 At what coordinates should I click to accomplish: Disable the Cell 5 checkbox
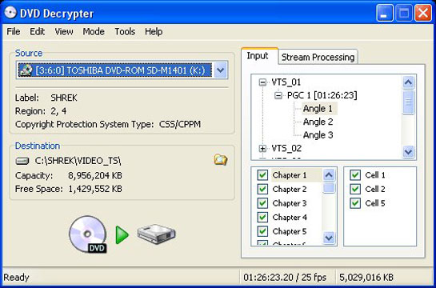[355, 203]
